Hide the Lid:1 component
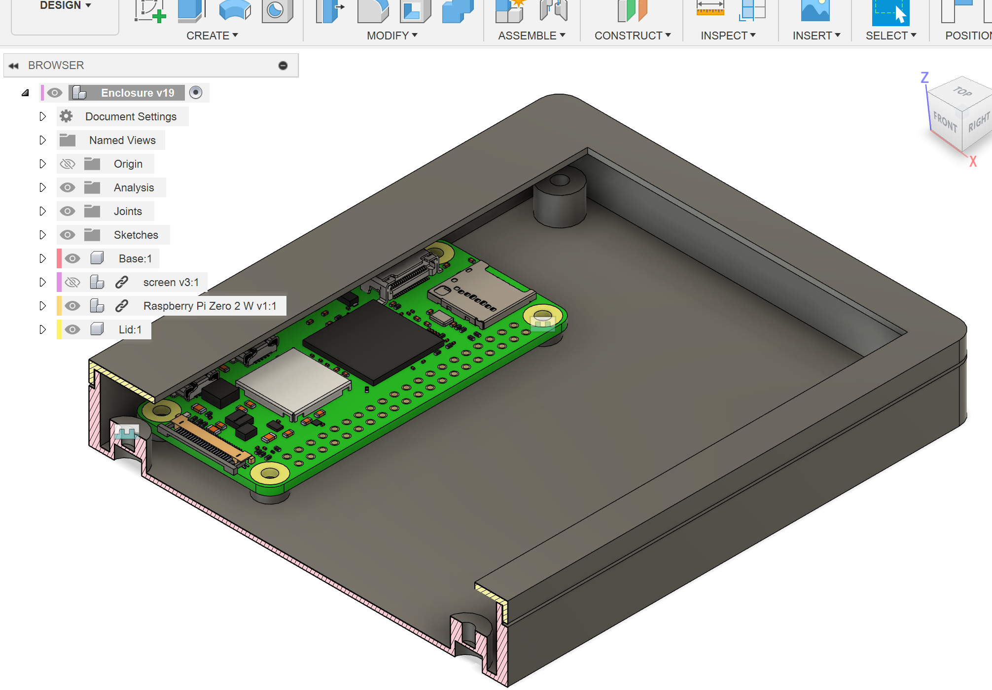 (x=72, y=329)
